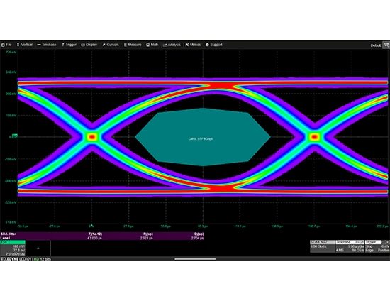Click the 6.00 Gbit/s bit rate value
Image resolution: width=390 pixels, height=301 pixels.
tap(319, 246)
